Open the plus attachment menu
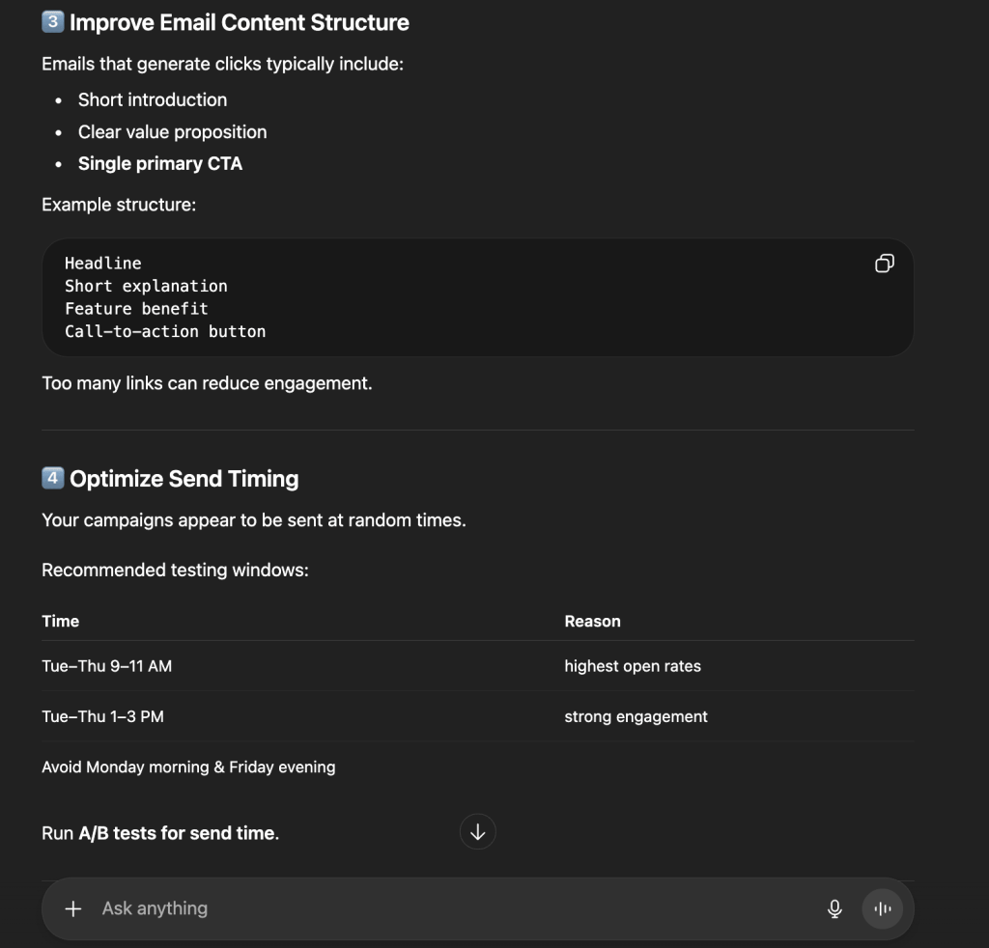The width and height of the screenshot is (989, 948). [x=72, y=908]
